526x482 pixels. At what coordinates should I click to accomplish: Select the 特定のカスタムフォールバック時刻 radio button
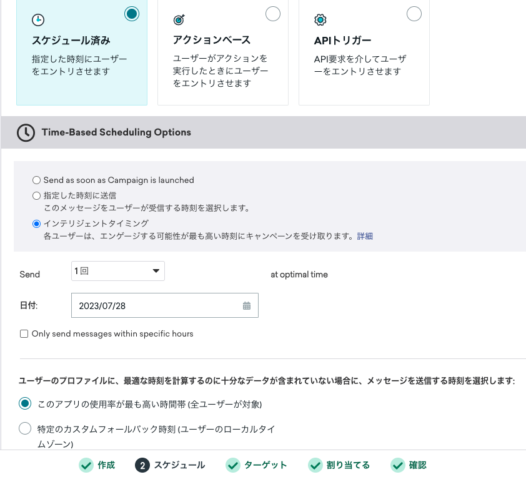pos(25,428)
